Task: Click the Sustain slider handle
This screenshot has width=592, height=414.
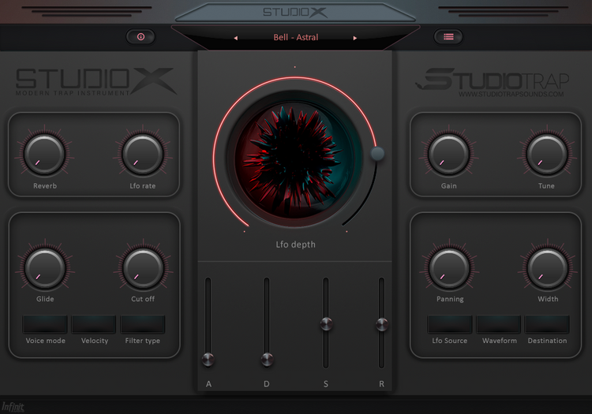Action: pyautogui.click(x=325, y=323)
